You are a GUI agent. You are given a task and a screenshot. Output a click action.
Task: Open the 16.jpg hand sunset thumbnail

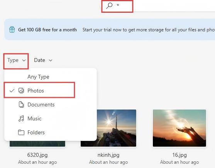coord(179,128)
